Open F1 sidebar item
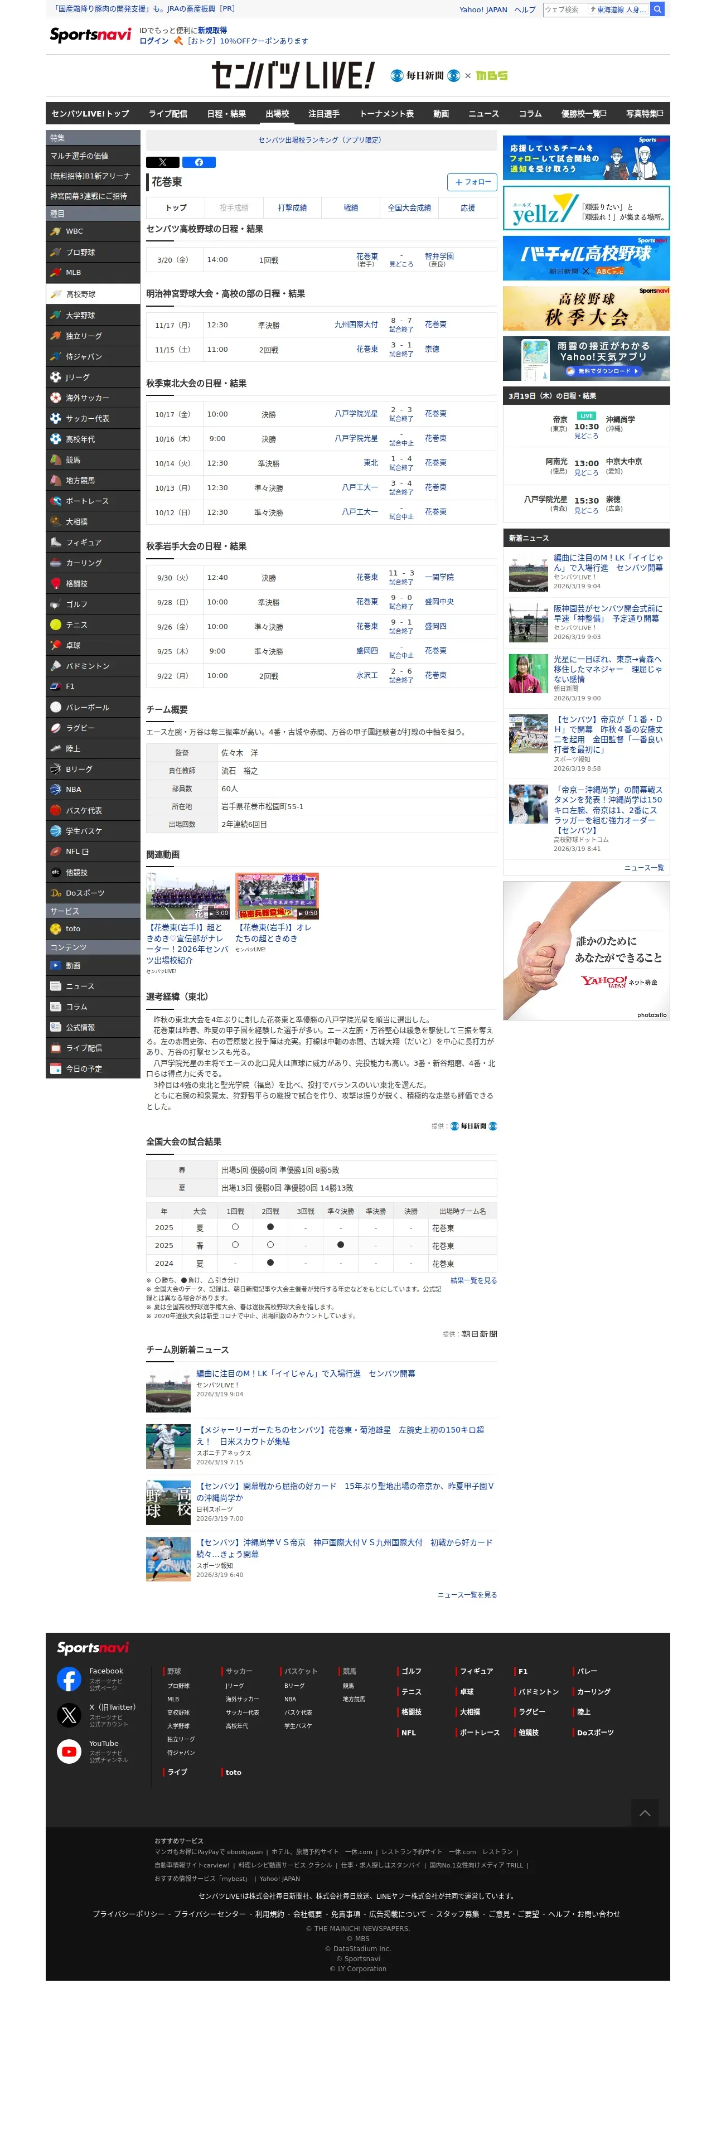 pyautogui.click(x=93, y=686)
